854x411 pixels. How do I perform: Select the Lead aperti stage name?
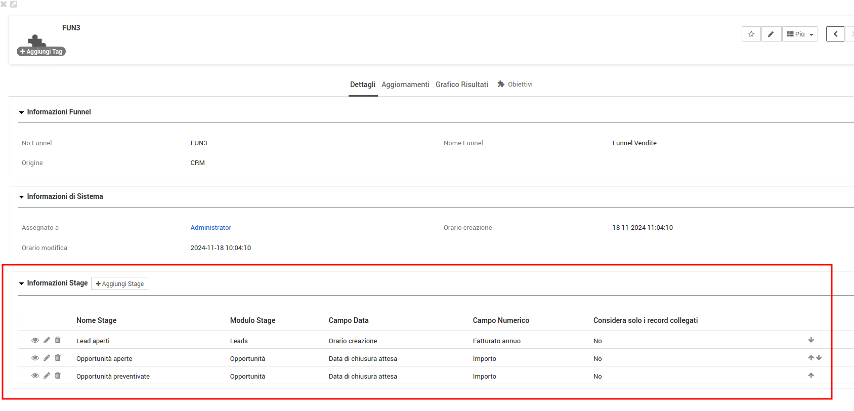tap(93, 341)
